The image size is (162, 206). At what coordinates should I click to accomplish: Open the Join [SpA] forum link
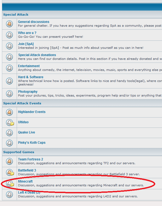pyautogui.click(x=26, y=44)
